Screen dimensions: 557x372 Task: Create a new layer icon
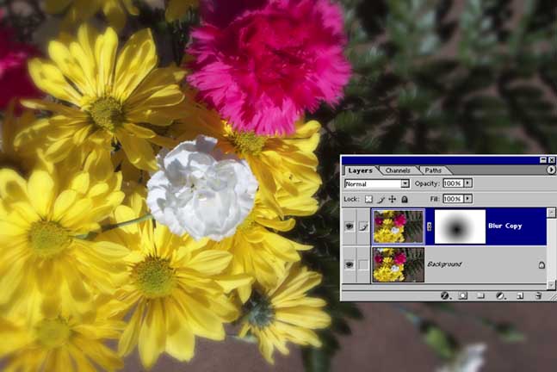click(x=520, y=295)
